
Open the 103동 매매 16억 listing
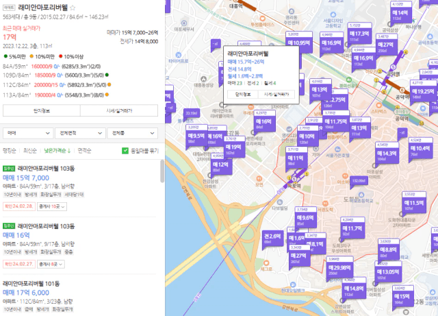point(79,245)
